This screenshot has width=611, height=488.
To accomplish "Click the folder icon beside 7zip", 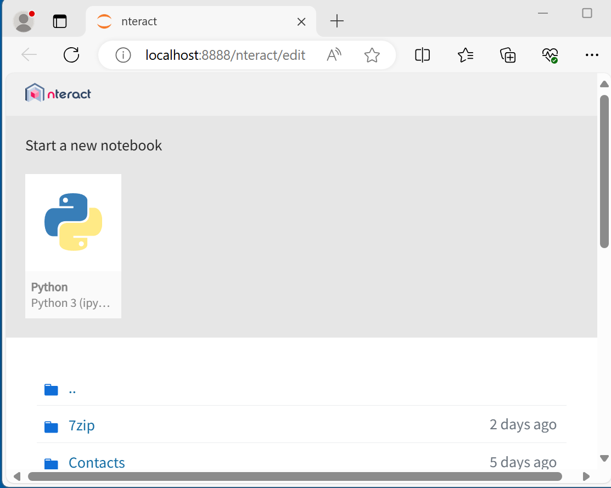I will coord(51,427).
